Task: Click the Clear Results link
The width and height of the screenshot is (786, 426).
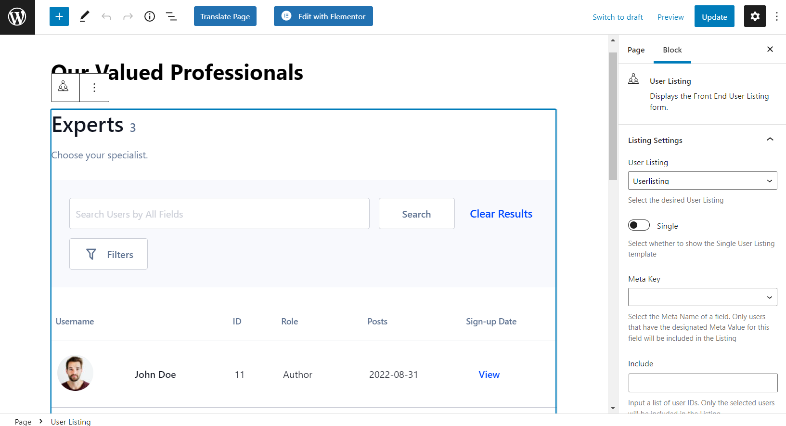Action: pyautogui.click(x=501, y=214)
